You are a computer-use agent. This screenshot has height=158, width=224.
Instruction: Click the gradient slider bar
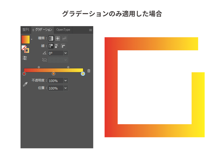[x=53, y=70]
